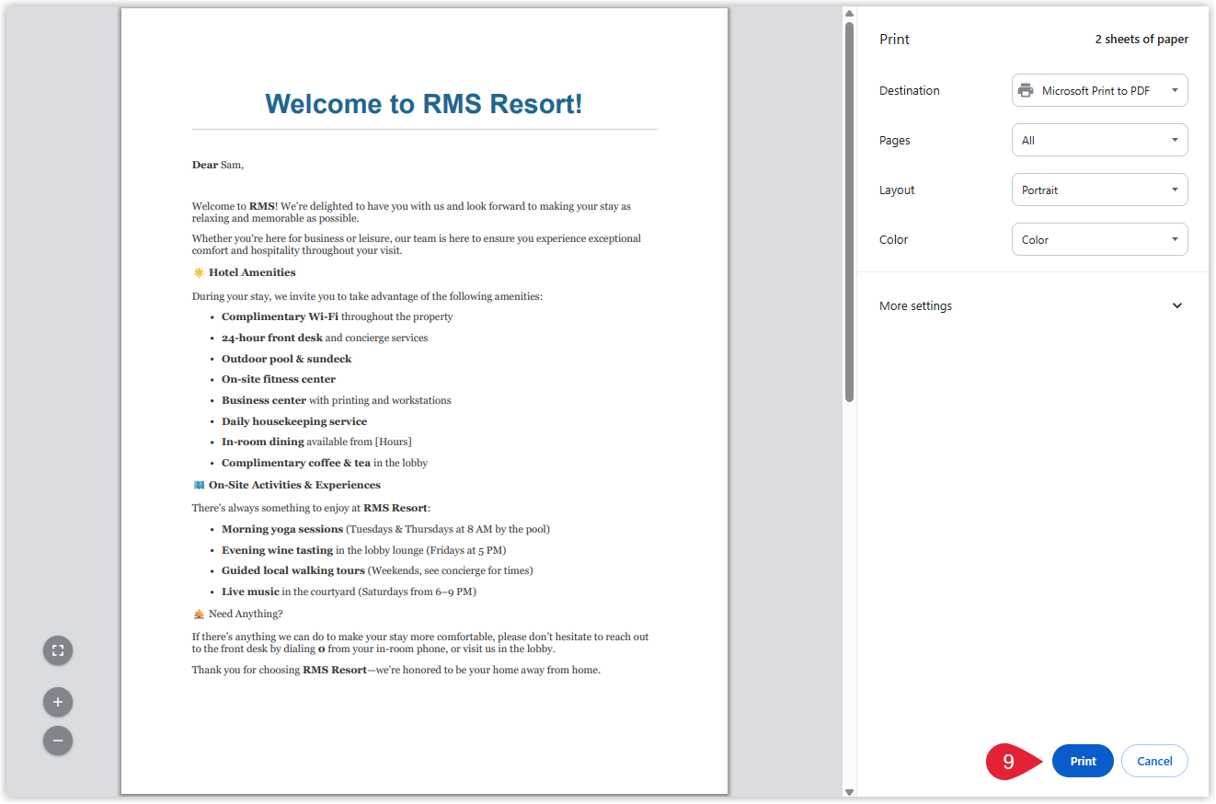Click the 'Hotel Amenities' heading
Viewport: 1216px width, 804px height.
[252, 272]
